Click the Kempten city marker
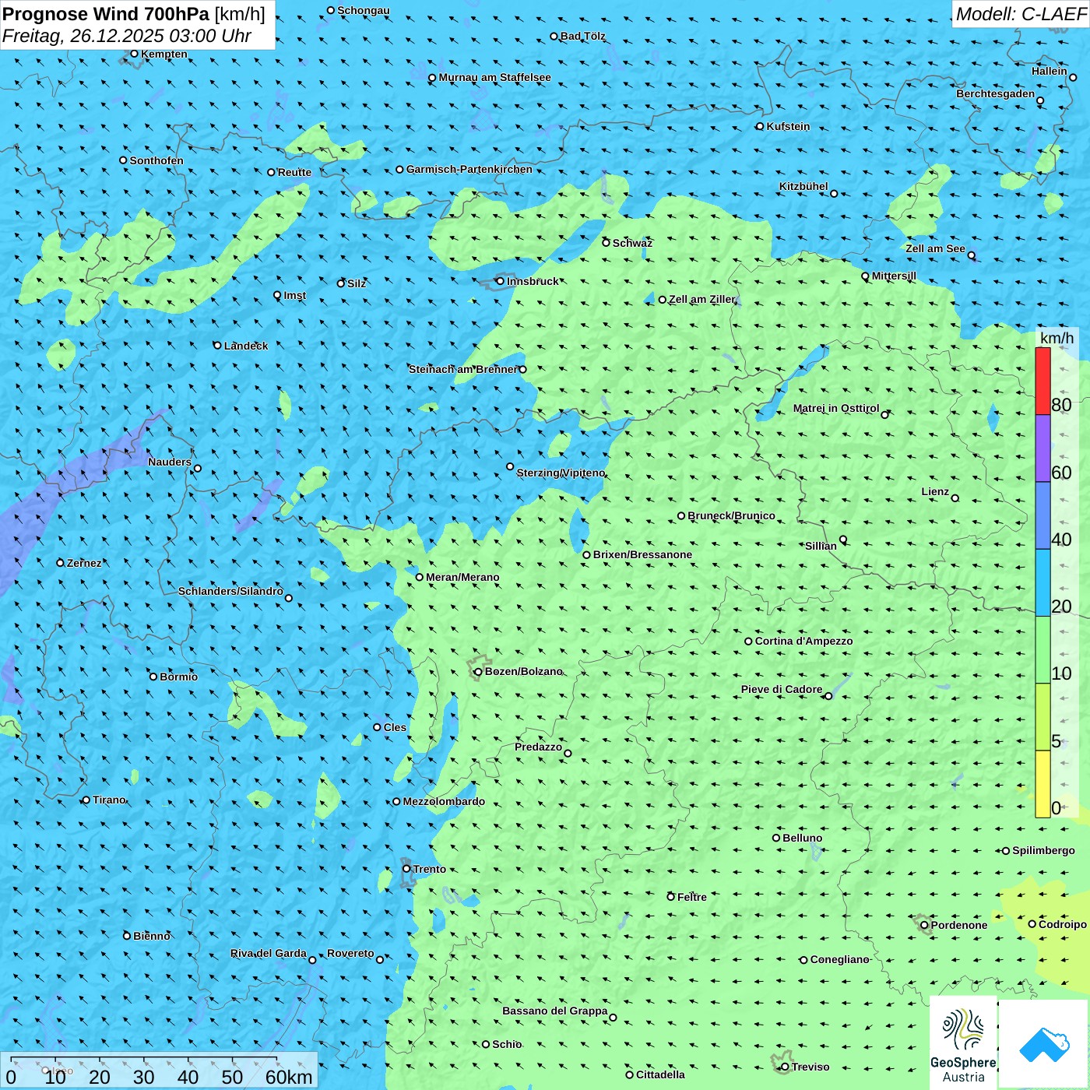 point(134,54)
